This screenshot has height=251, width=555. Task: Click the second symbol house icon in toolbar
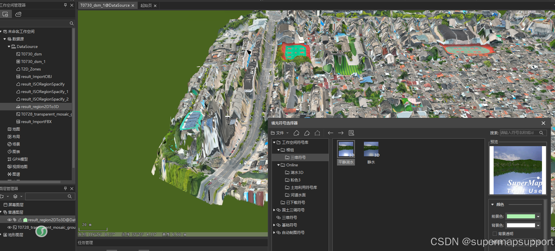click(x=307, y=133)
